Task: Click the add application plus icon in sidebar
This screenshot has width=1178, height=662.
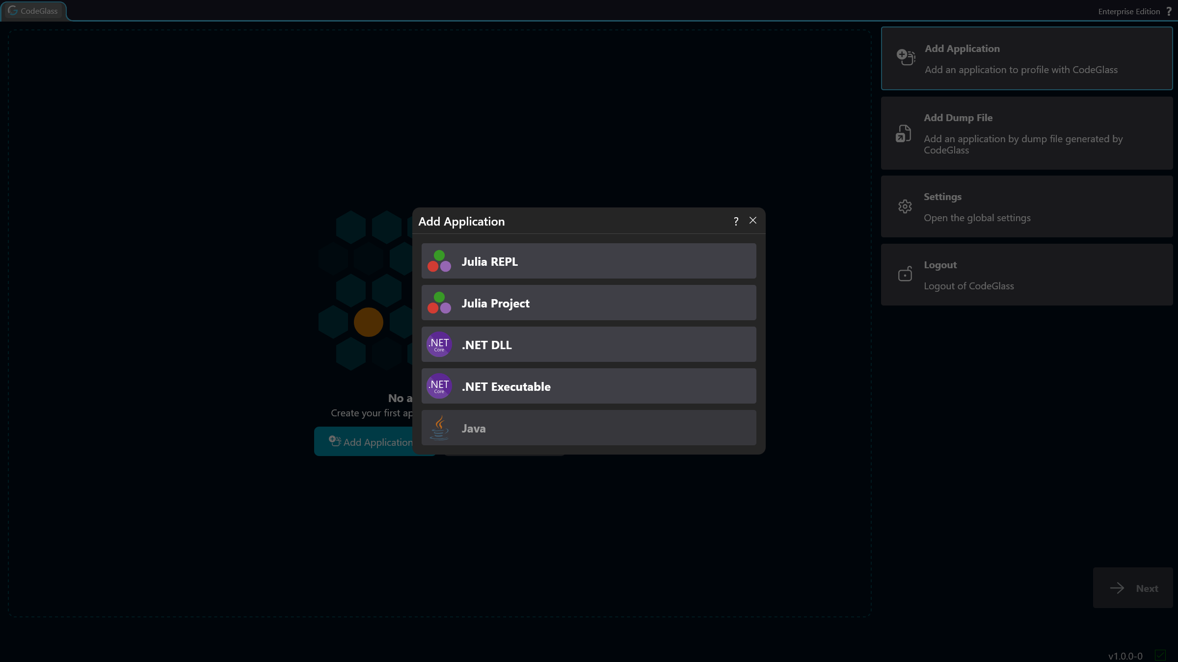Action: pyautogui.click(x=906, y=57)
